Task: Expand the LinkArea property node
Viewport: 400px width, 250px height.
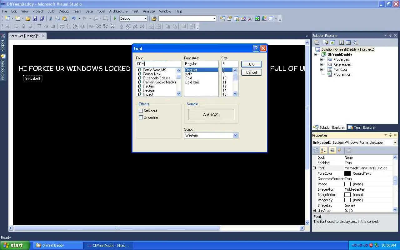Action: point(314,211)
